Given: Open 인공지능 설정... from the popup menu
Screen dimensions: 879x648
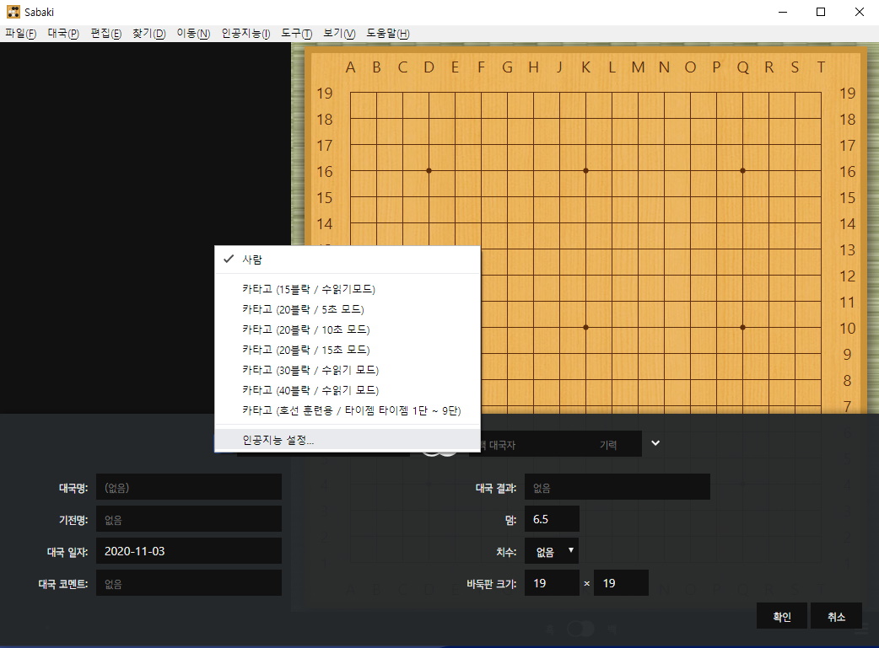Looking at the screenshot, I should point(348,440).
